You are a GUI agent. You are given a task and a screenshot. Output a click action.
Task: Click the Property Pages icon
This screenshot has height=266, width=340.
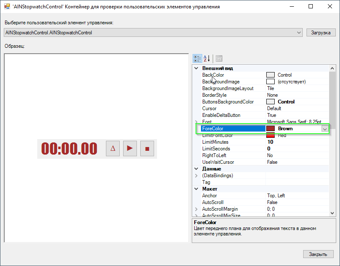point(219,58)
